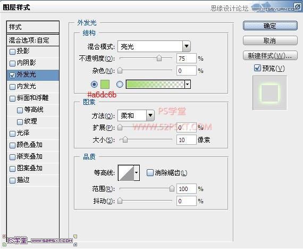The width and height of the screenshot is (303, 249).
Task: Enable the 纹理 texture checkbox
Action: pyautogui.click(x=20, y=122)
